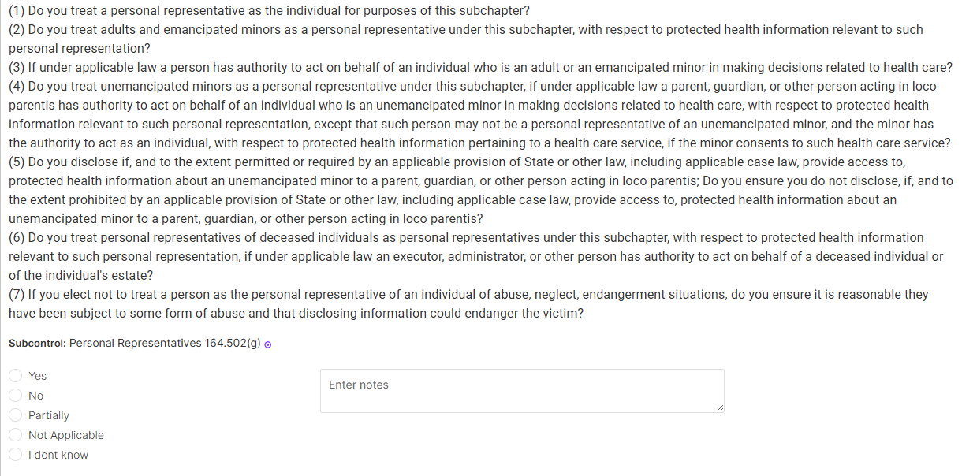Click question (4) about unemancipated minors
The height and width of the screenshot is (476, 962).
479,114
